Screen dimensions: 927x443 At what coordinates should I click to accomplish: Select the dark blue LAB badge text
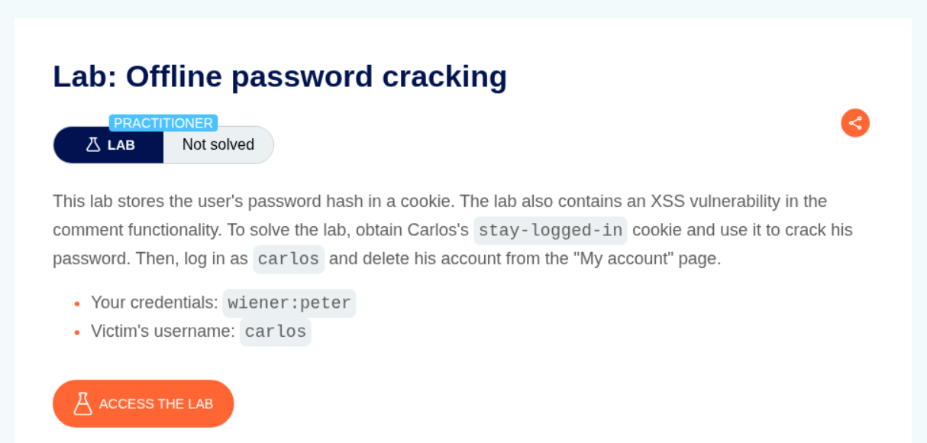coord(121,145)
